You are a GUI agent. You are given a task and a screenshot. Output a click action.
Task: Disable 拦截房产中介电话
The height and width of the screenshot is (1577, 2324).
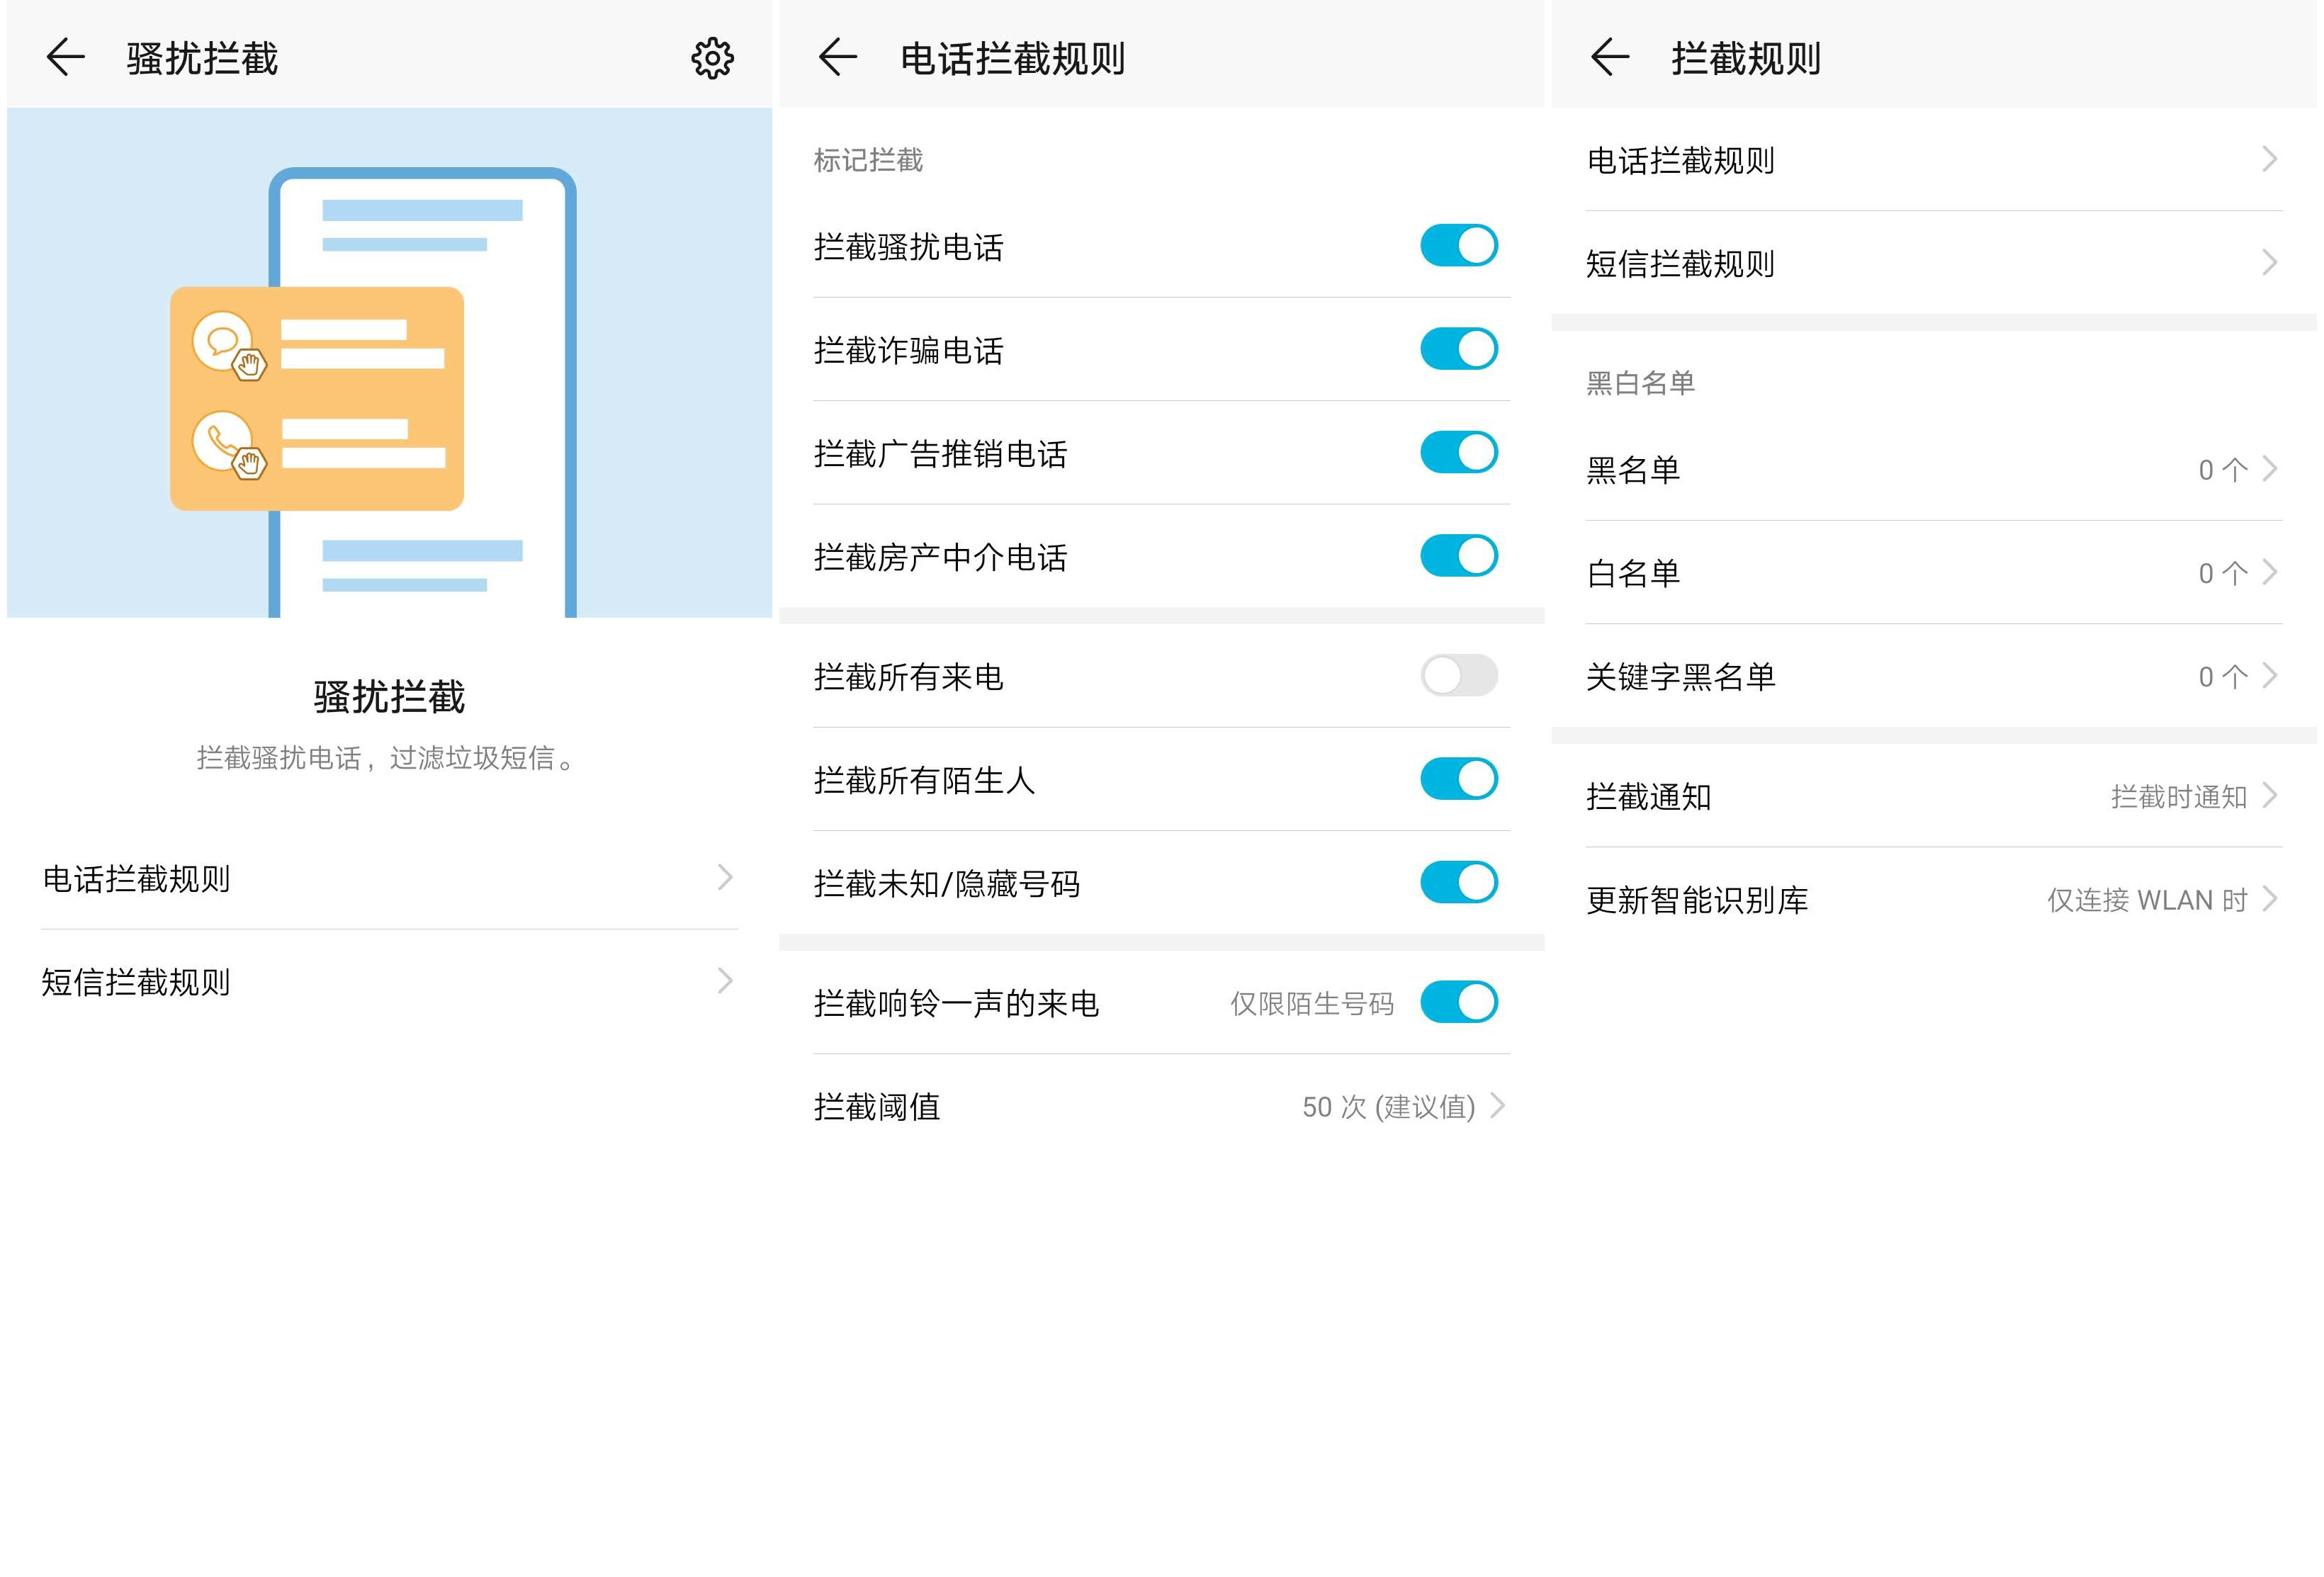(x=1458, y=556)
